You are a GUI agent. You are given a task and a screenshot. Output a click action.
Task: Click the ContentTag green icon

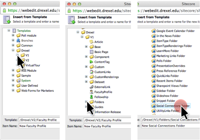(x=91, y=62)
